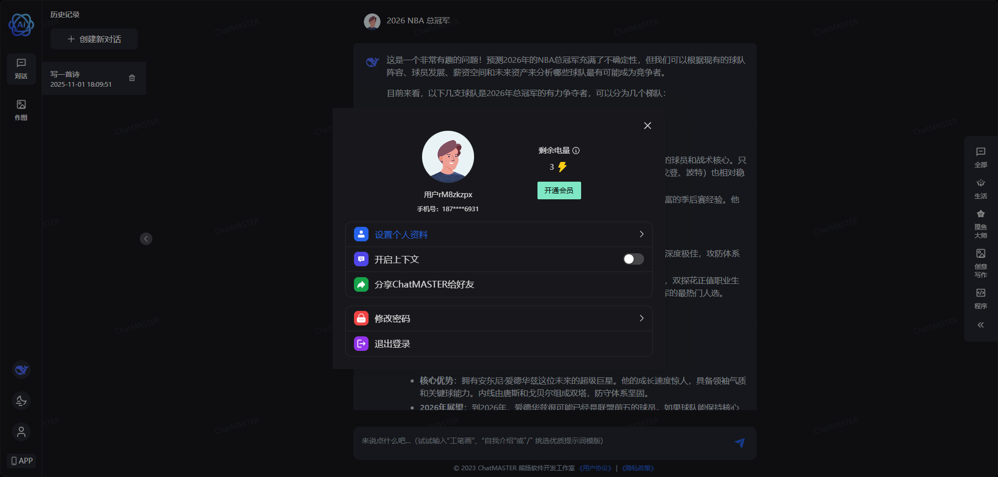Select the 创意写作 category on right panel
Image resolution: width=998 pixels, height=477 pixels.
[980, 263]
